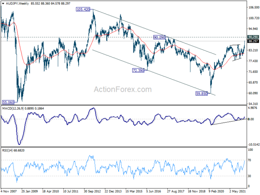Viewport: 260px width, 195px height.
Task: Select the 72.390 price label
Action: (138, 71)
